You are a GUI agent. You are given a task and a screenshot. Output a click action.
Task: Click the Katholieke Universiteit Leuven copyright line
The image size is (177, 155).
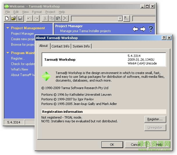pos(76,95)
